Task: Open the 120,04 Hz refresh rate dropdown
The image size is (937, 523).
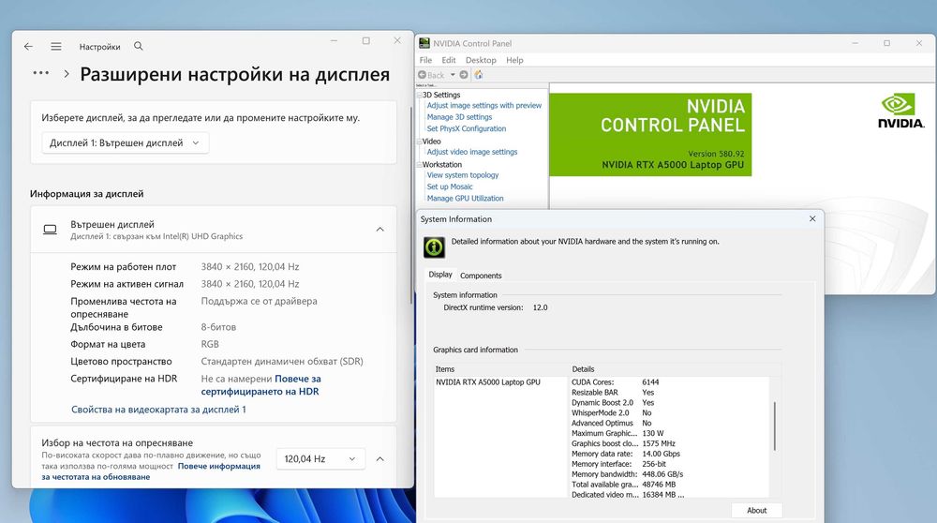Action: (320, 458)
